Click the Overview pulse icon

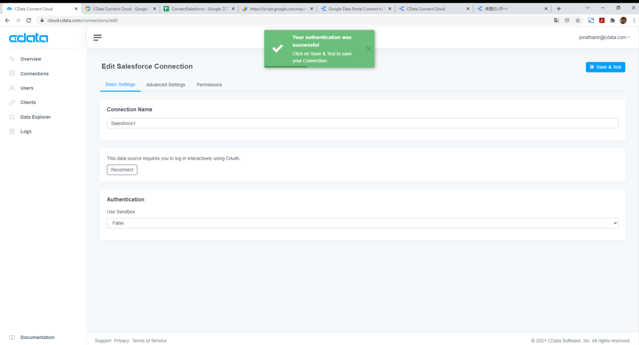tap(12, 59)
